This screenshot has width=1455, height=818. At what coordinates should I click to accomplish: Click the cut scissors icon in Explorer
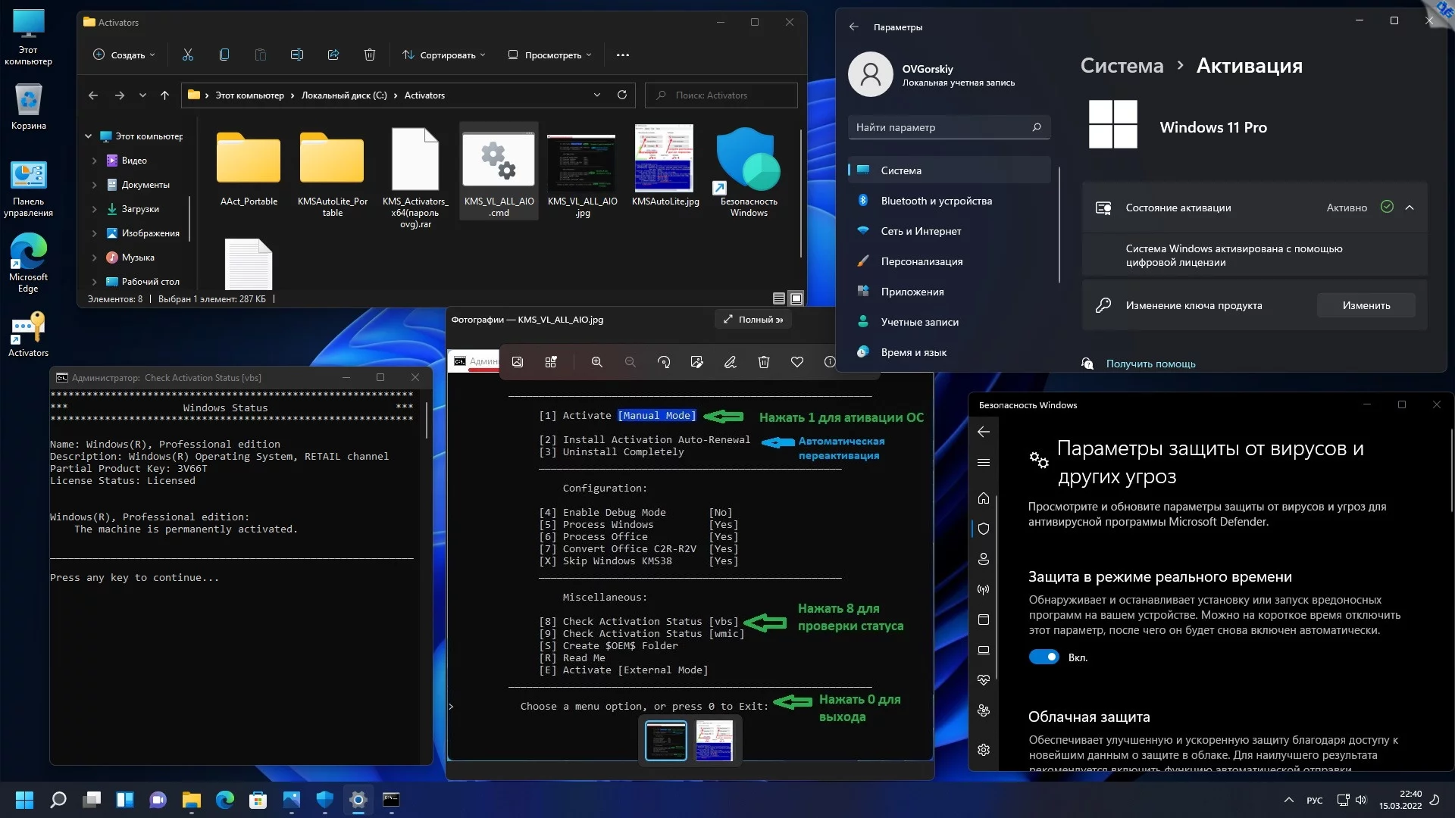click(188, 55)
